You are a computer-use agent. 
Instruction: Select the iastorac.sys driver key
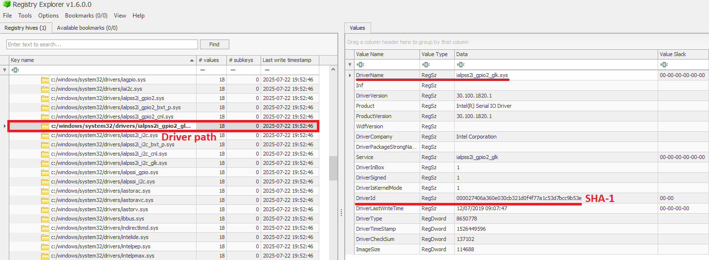coord(101,191)
